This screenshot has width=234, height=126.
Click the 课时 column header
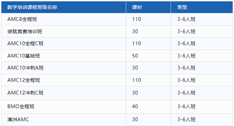pos(137,7)
